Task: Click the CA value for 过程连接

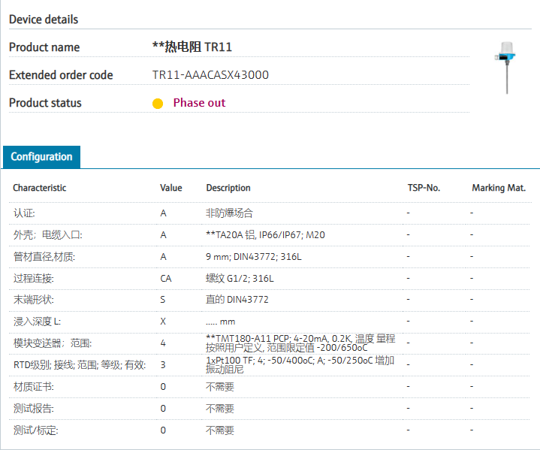Action: point(166,279)
